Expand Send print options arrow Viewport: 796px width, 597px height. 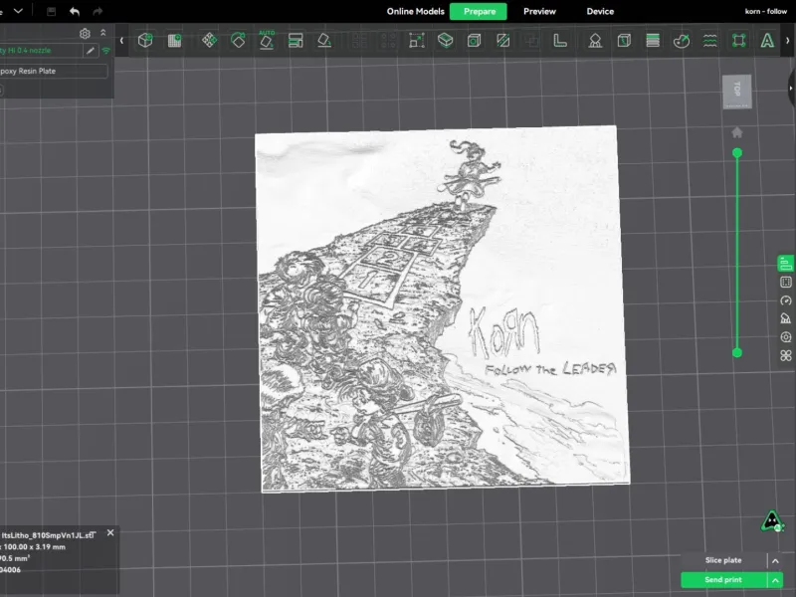tap(775, 580)
